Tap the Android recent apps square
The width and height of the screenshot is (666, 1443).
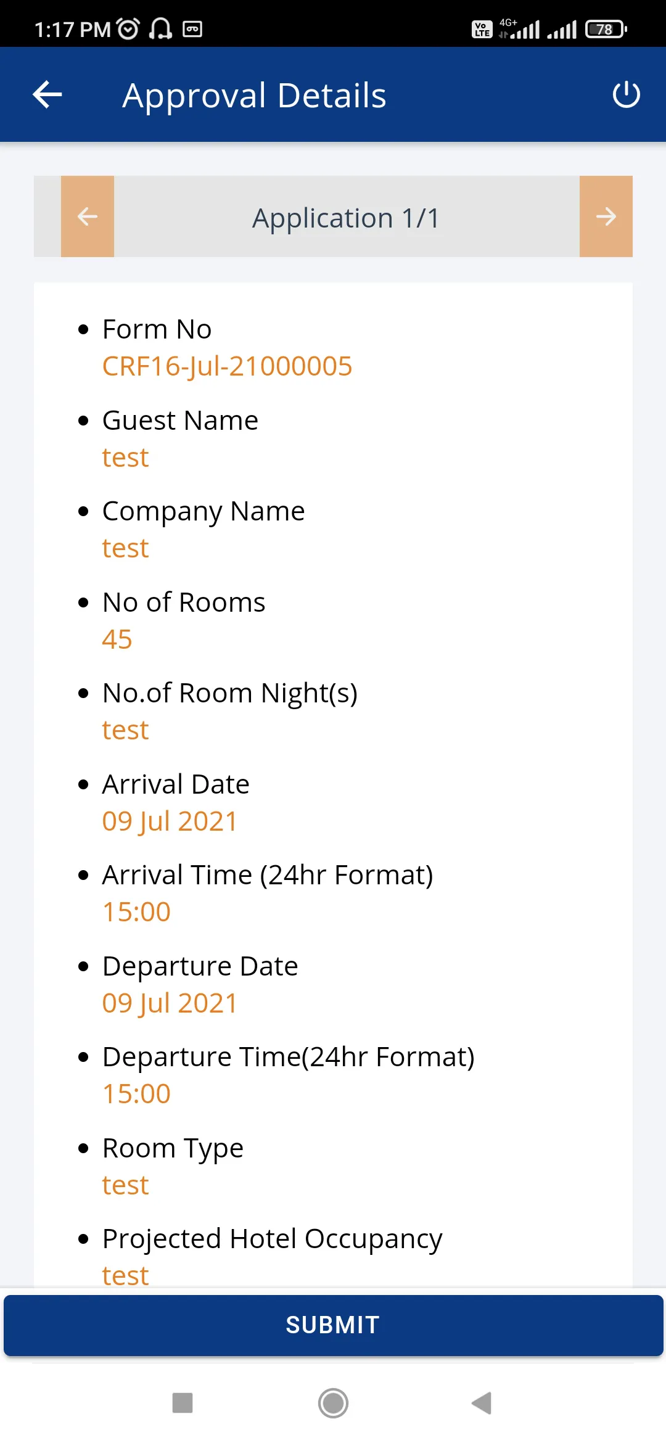[x=183, y=1403]
